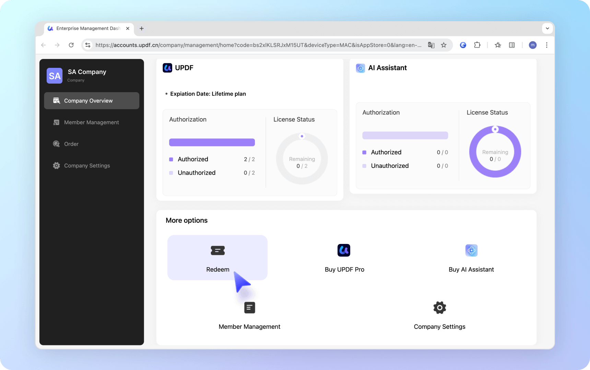Image resolution: width=590 pixels, height=370 pixels.
Task: Open Company Settings in the sidebar
Action: point(92,165)
